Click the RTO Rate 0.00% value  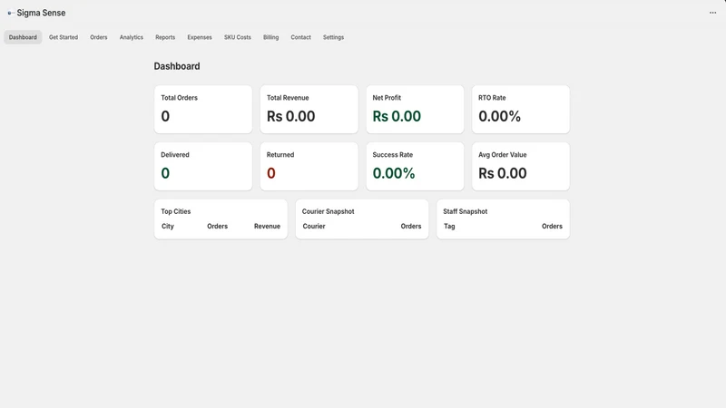500,116
